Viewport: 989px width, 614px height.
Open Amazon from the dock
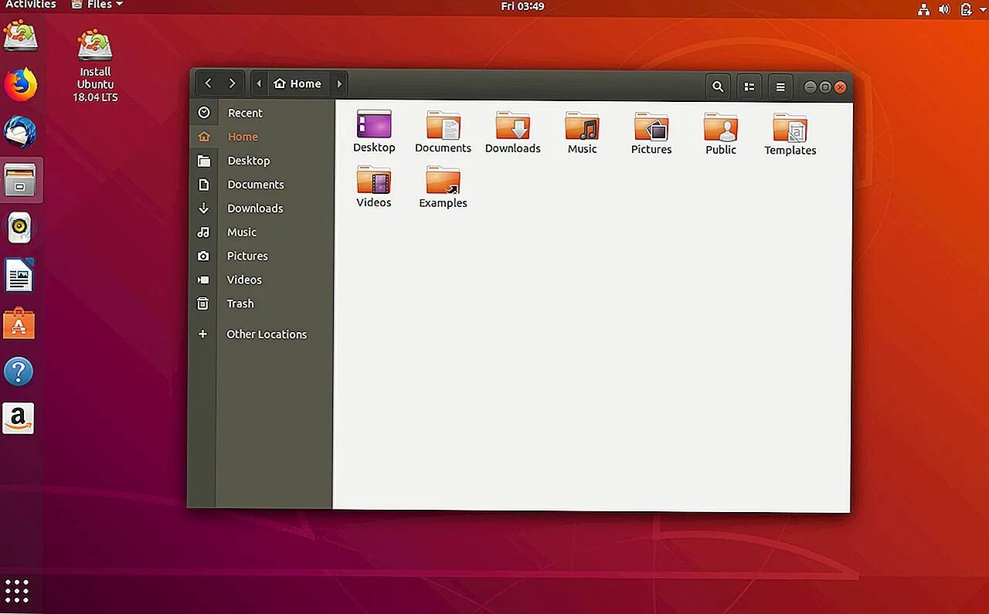click(19, 419)
